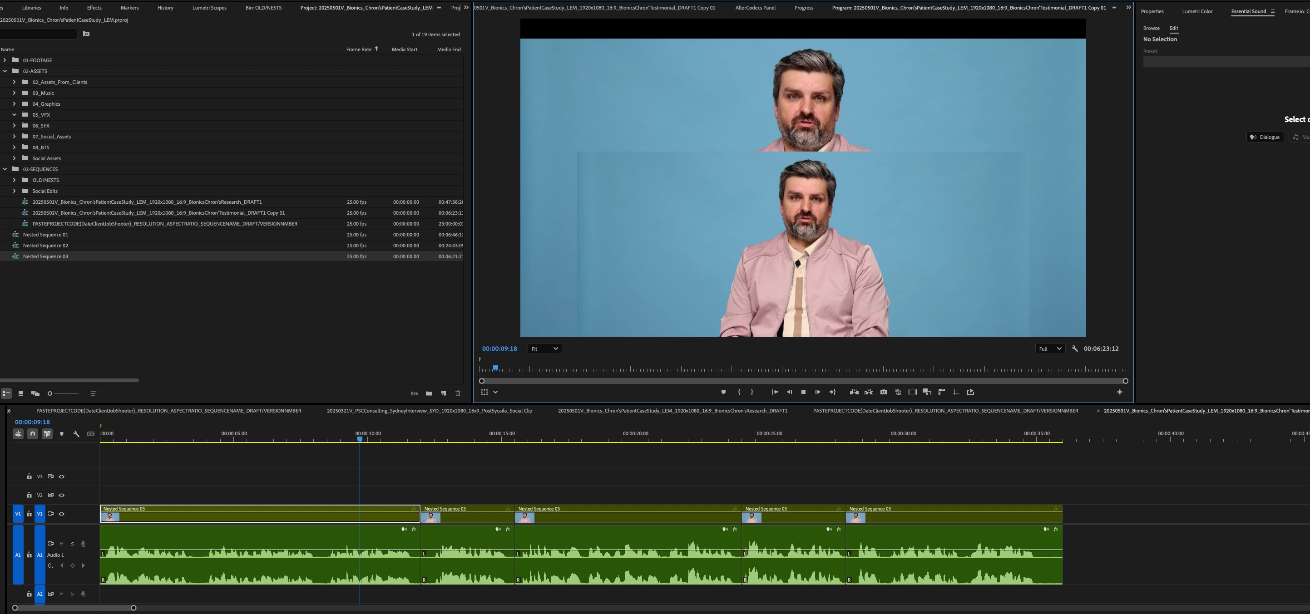Open Full playback resolution dropdown
Viewport: 1310px width, 614px height.
point(1050,349)
